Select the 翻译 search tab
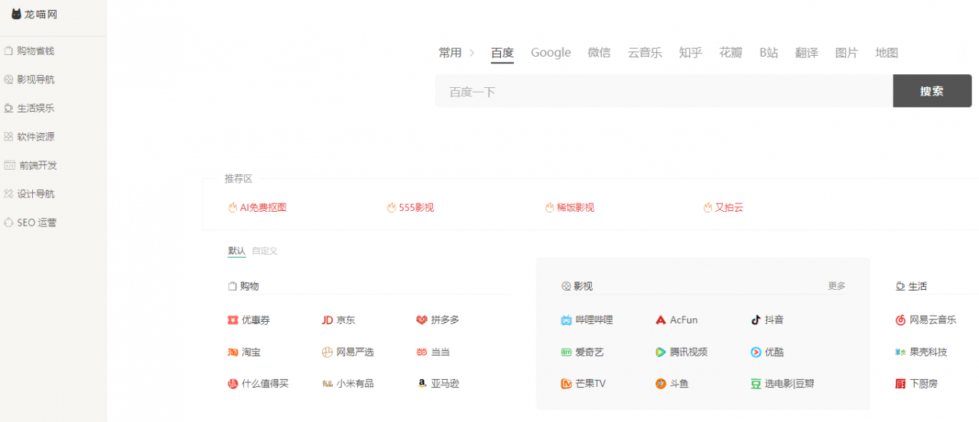The width and height of the screenshot is (979, 422). (x=807, y=53)
